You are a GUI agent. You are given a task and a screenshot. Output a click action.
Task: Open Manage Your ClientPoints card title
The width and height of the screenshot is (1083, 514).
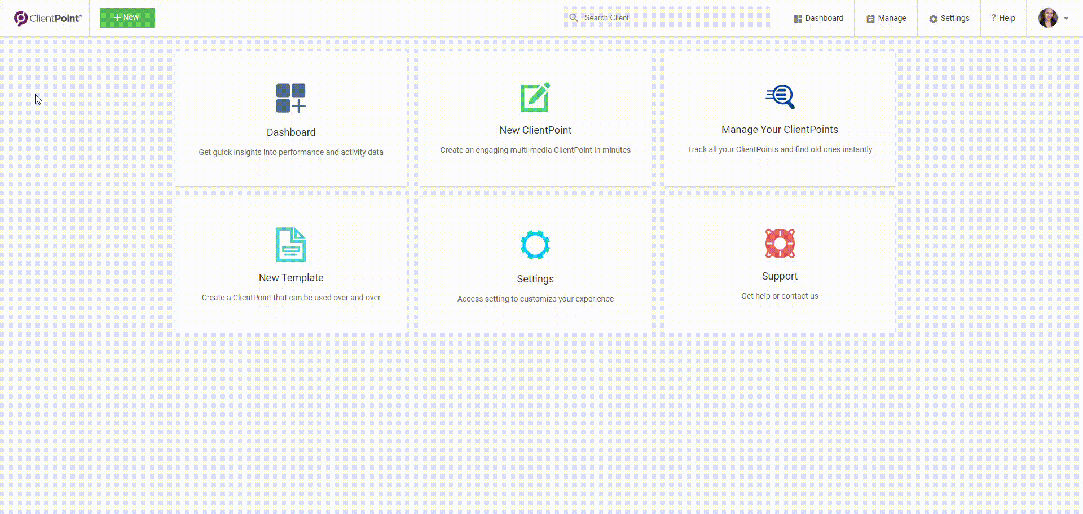click(x=780, y=130)
